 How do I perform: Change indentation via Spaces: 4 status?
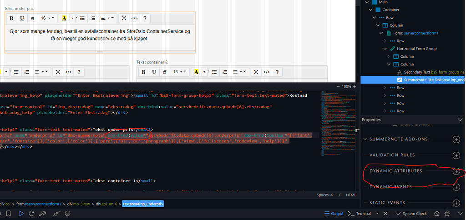tap(325, 195)
